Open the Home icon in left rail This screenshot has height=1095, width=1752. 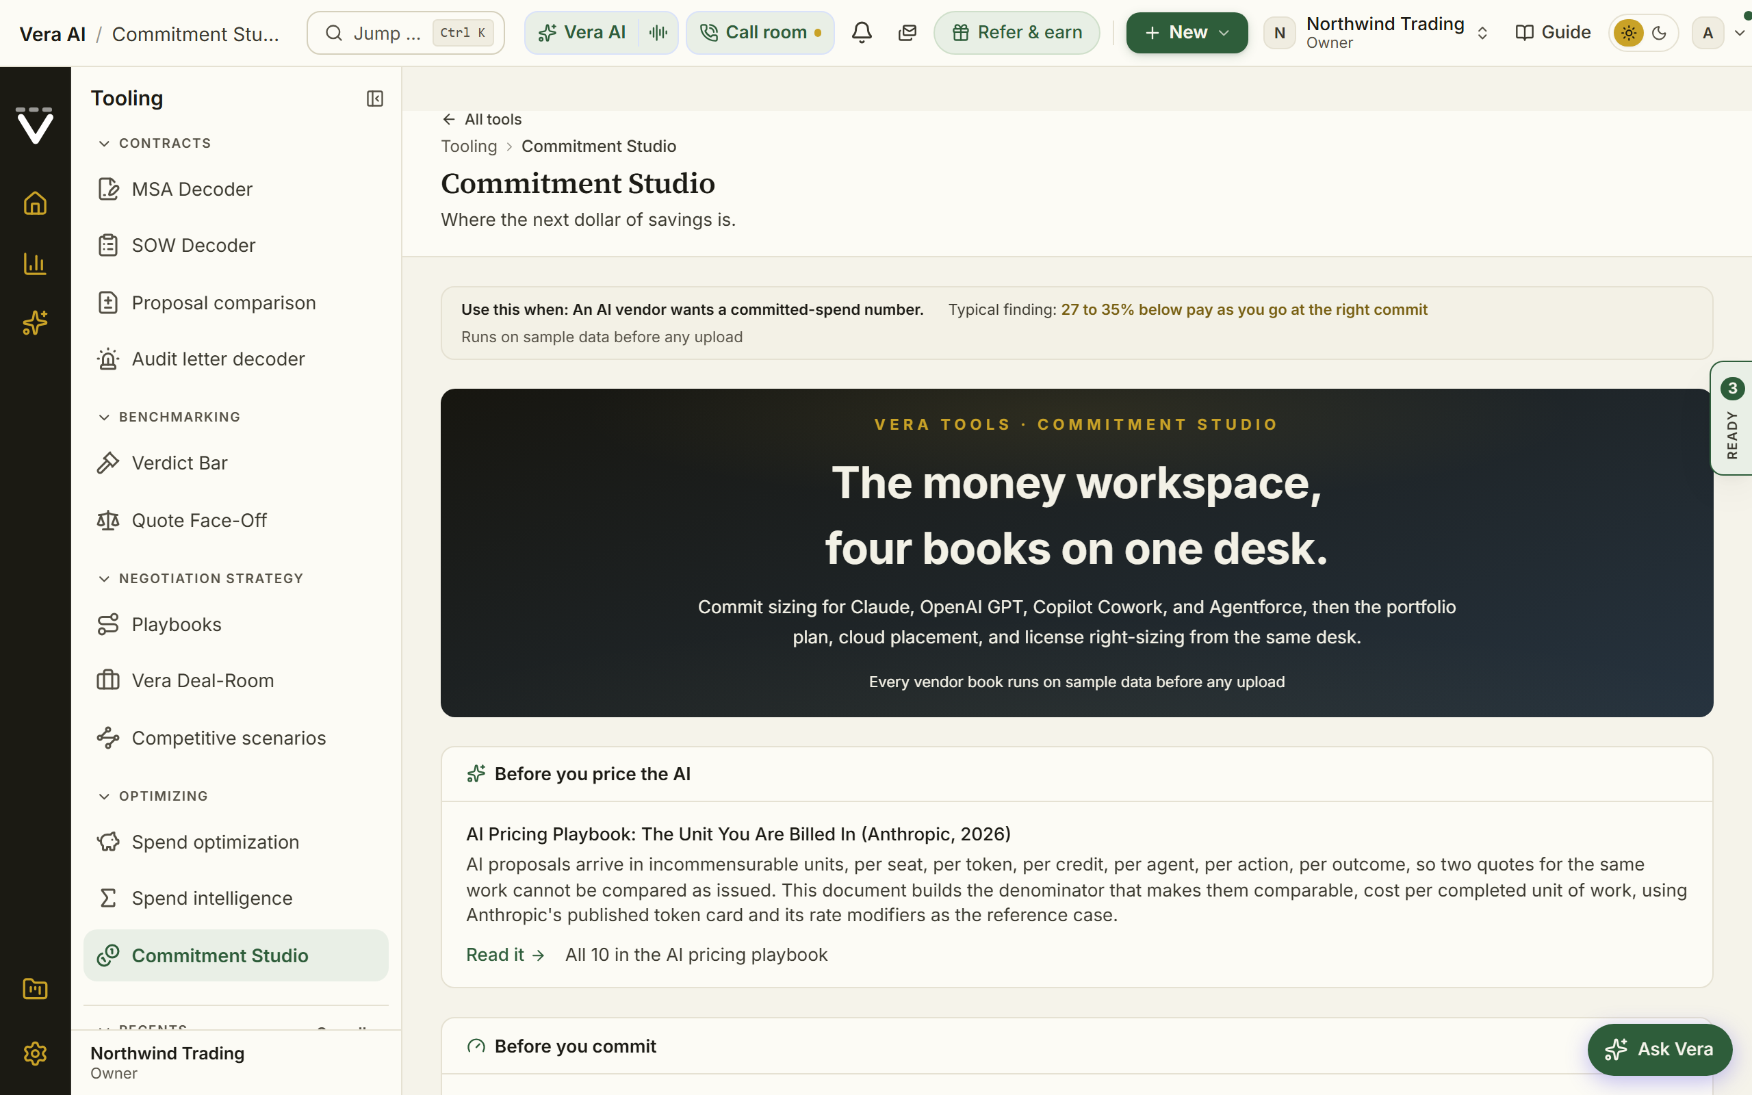(x=35, y=203)
